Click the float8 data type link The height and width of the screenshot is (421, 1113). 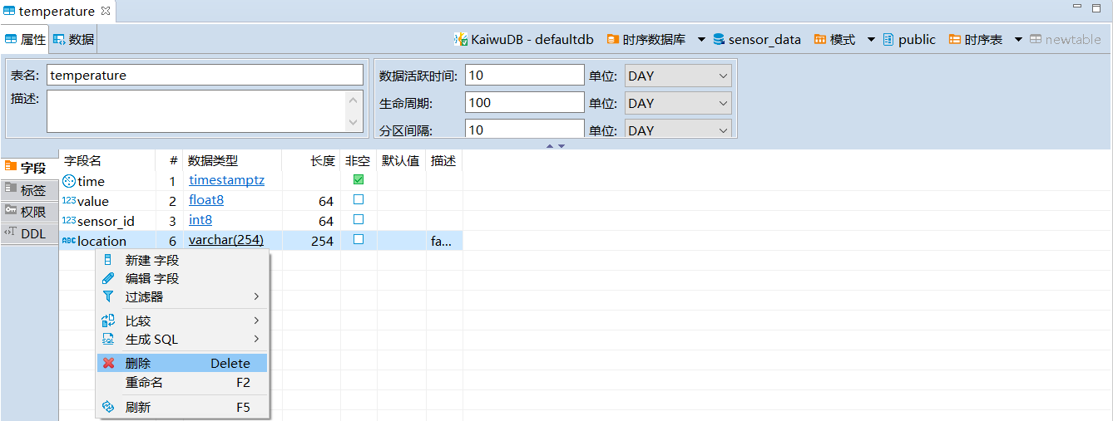click(206, 200)
